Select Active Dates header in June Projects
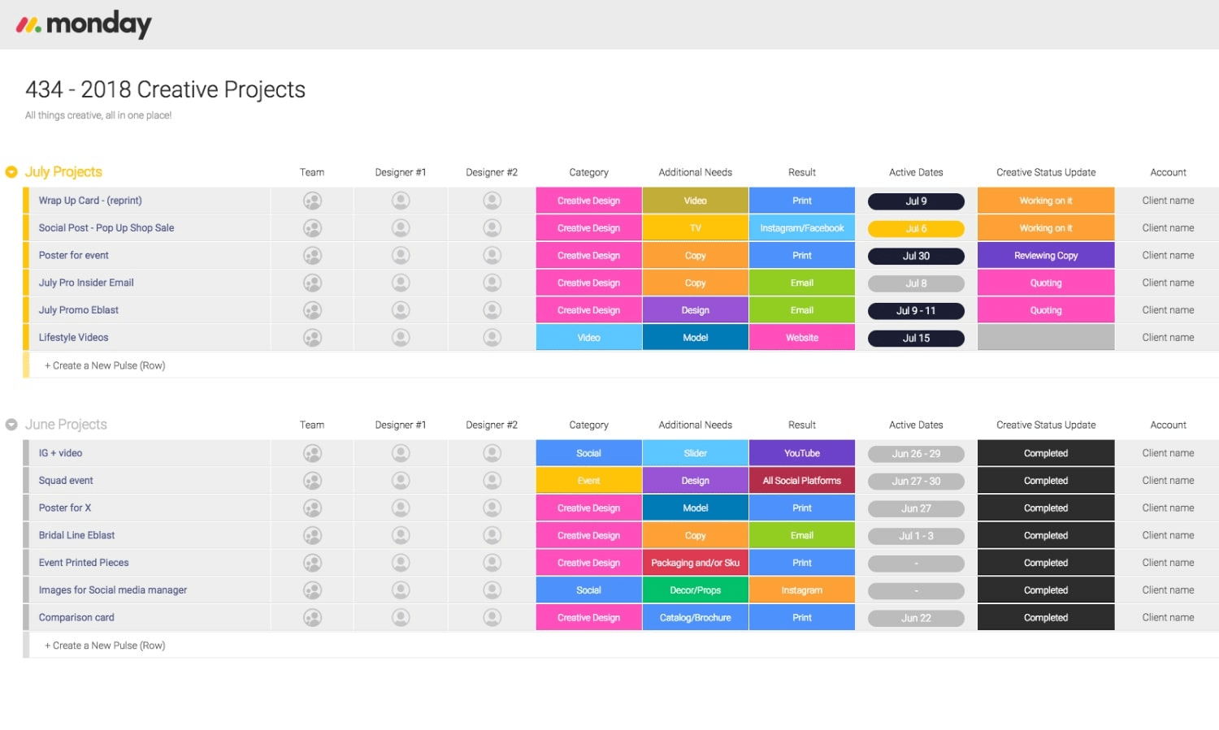 (916, 425)
